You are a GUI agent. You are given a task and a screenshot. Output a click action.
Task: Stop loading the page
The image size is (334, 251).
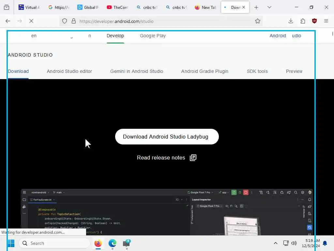31,21
